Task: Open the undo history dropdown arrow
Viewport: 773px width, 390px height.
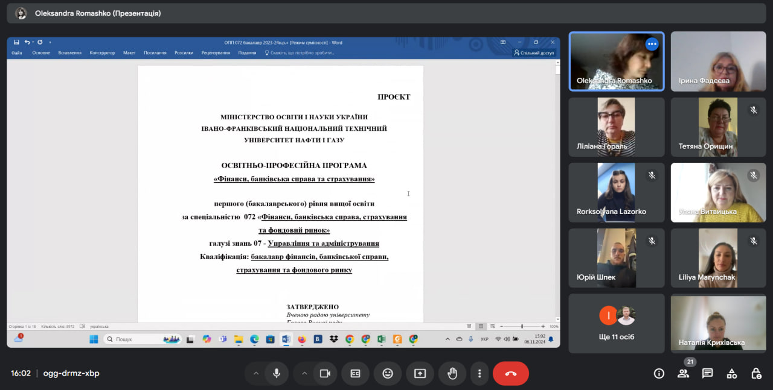Action: coord(33,42)
